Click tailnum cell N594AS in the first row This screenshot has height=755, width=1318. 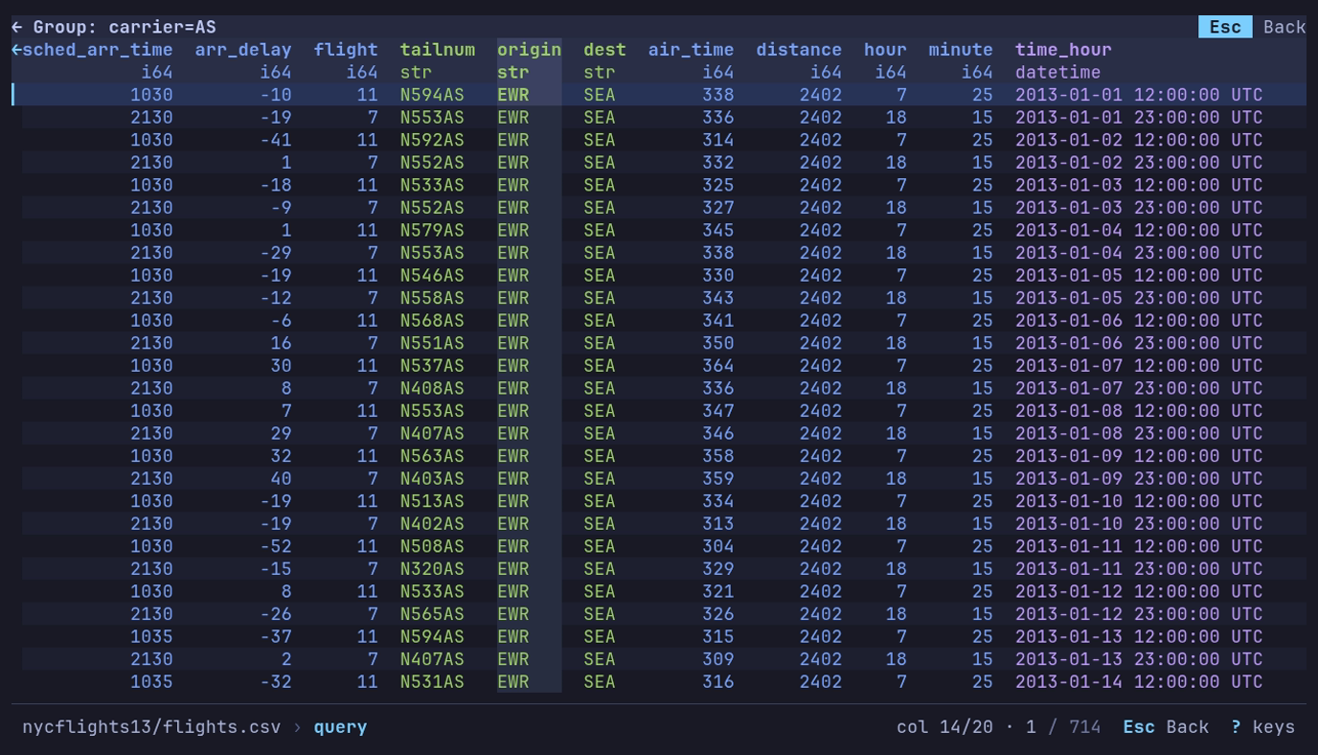pos(432,95)
